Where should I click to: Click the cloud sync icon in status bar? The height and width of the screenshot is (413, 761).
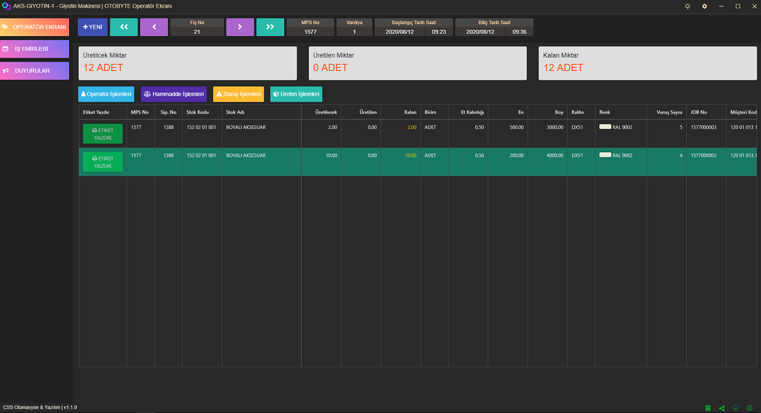pos(736,407)
